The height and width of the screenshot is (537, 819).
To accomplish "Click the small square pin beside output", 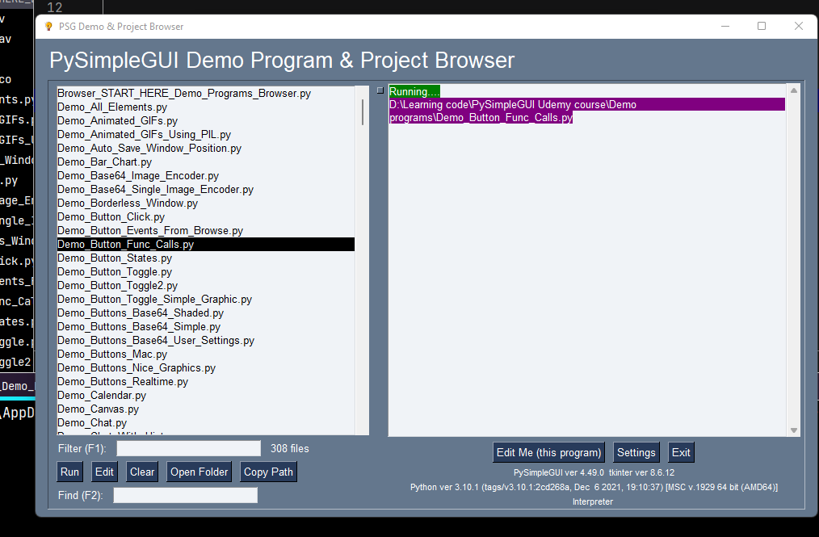I will click(380, 90).
